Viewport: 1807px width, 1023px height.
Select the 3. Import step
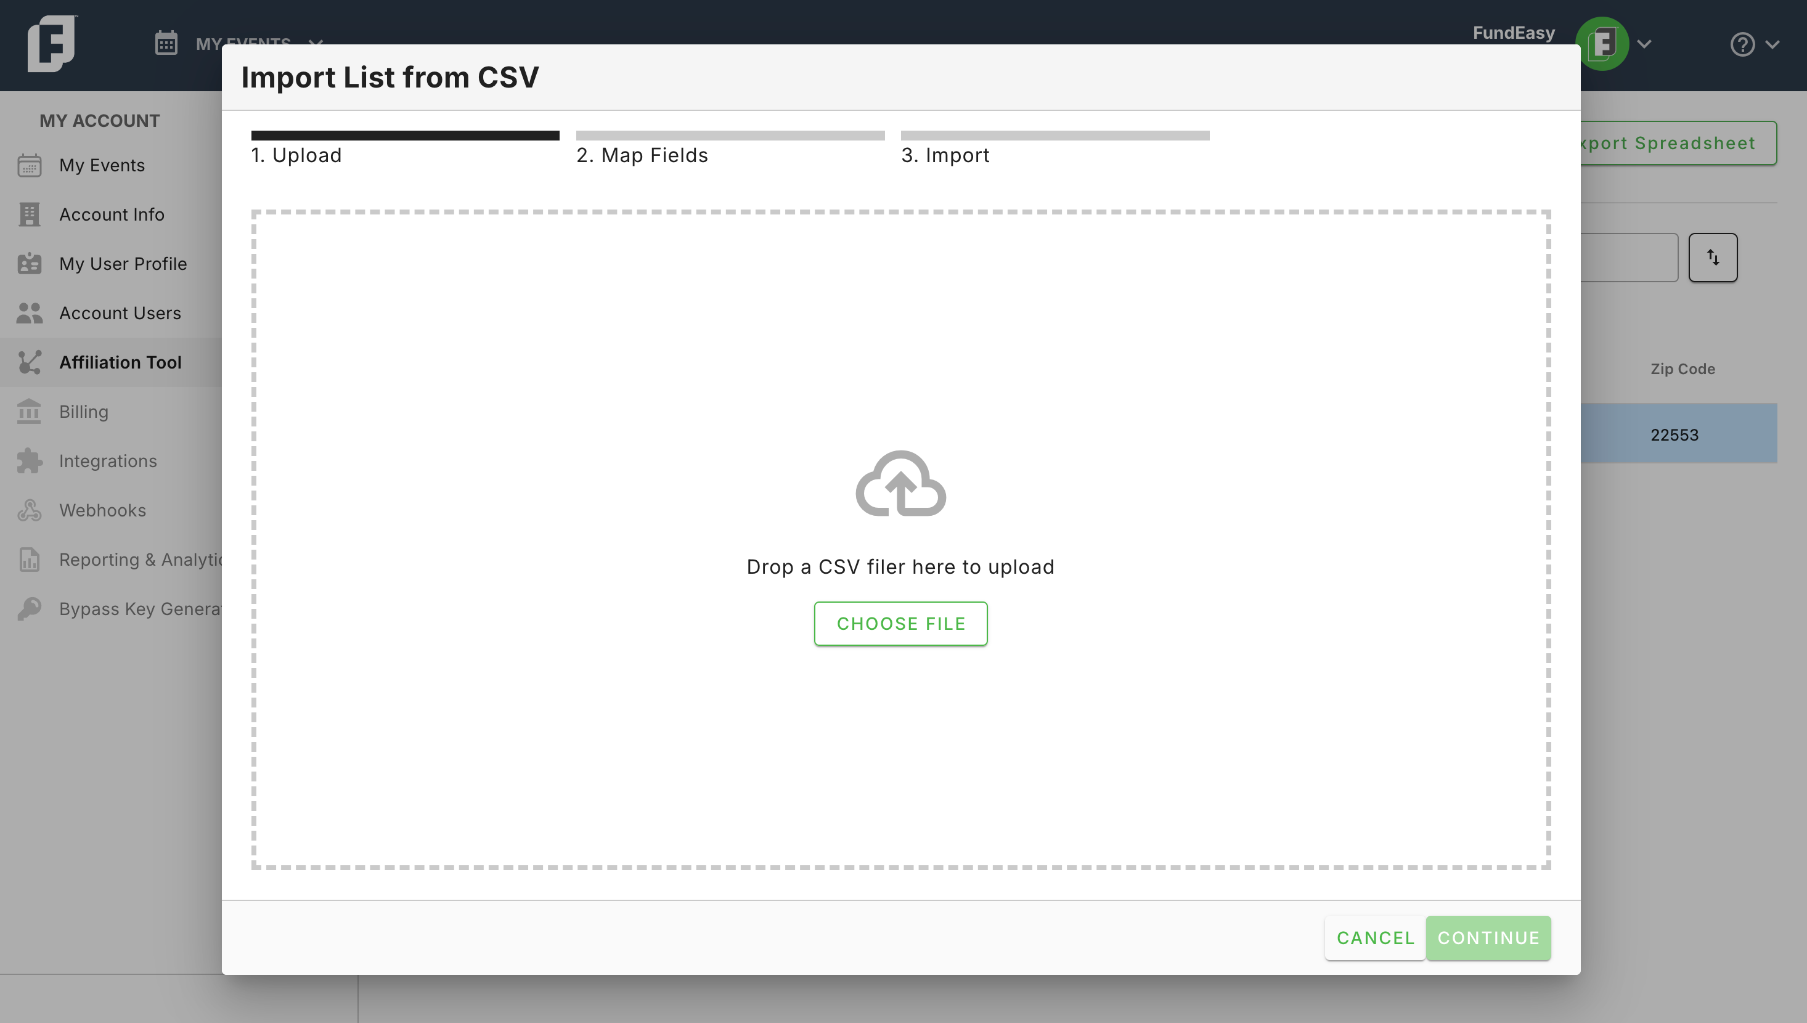[x=1055, y=149]
